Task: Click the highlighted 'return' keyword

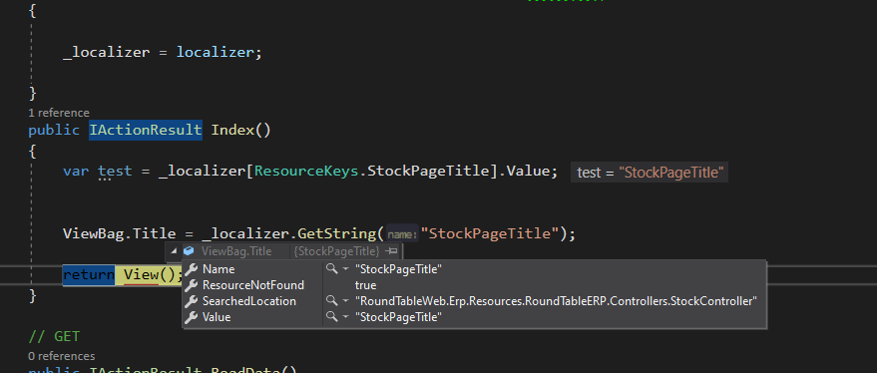Action: tap(89, 274)
